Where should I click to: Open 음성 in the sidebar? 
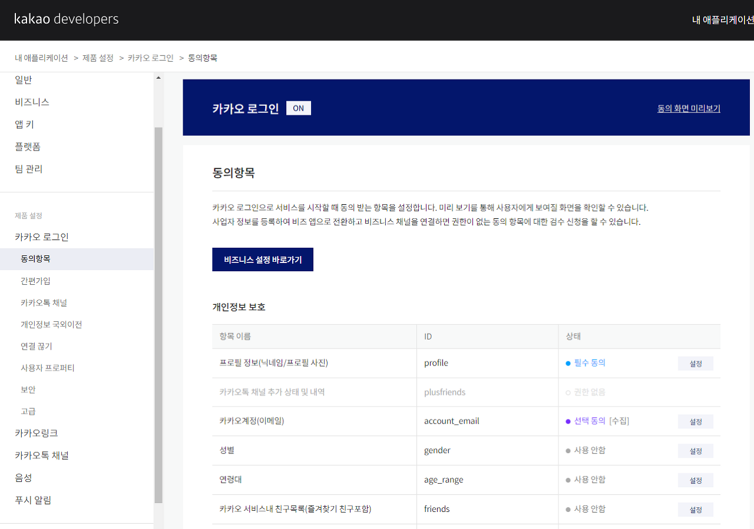tap(24, 478)
